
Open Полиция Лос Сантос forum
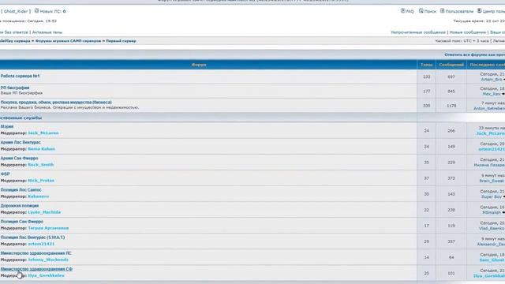click(21, 190)
